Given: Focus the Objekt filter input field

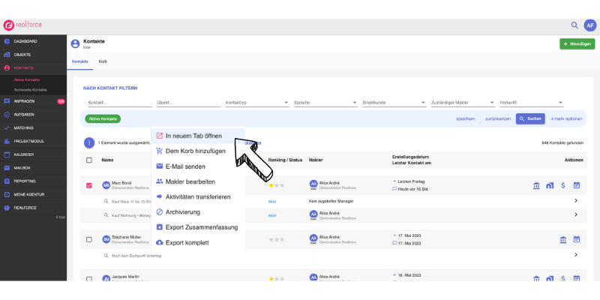Looking at the screenshot, I should click(x=188, y=103).
